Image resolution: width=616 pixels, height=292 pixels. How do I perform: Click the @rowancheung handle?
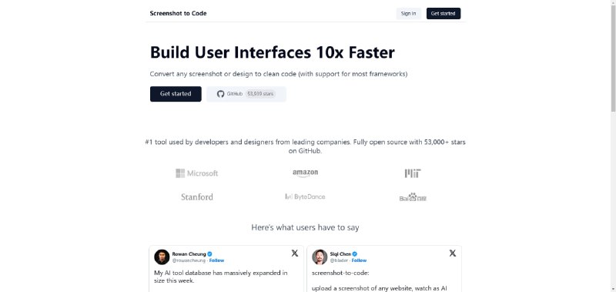[x=189, y=260]
